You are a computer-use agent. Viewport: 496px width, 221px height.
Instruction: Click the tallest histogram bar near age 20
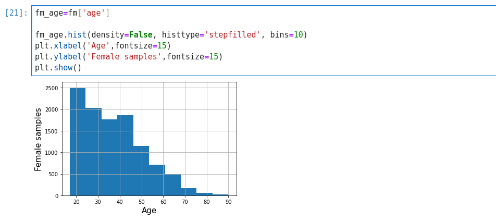tap(78, 142)
